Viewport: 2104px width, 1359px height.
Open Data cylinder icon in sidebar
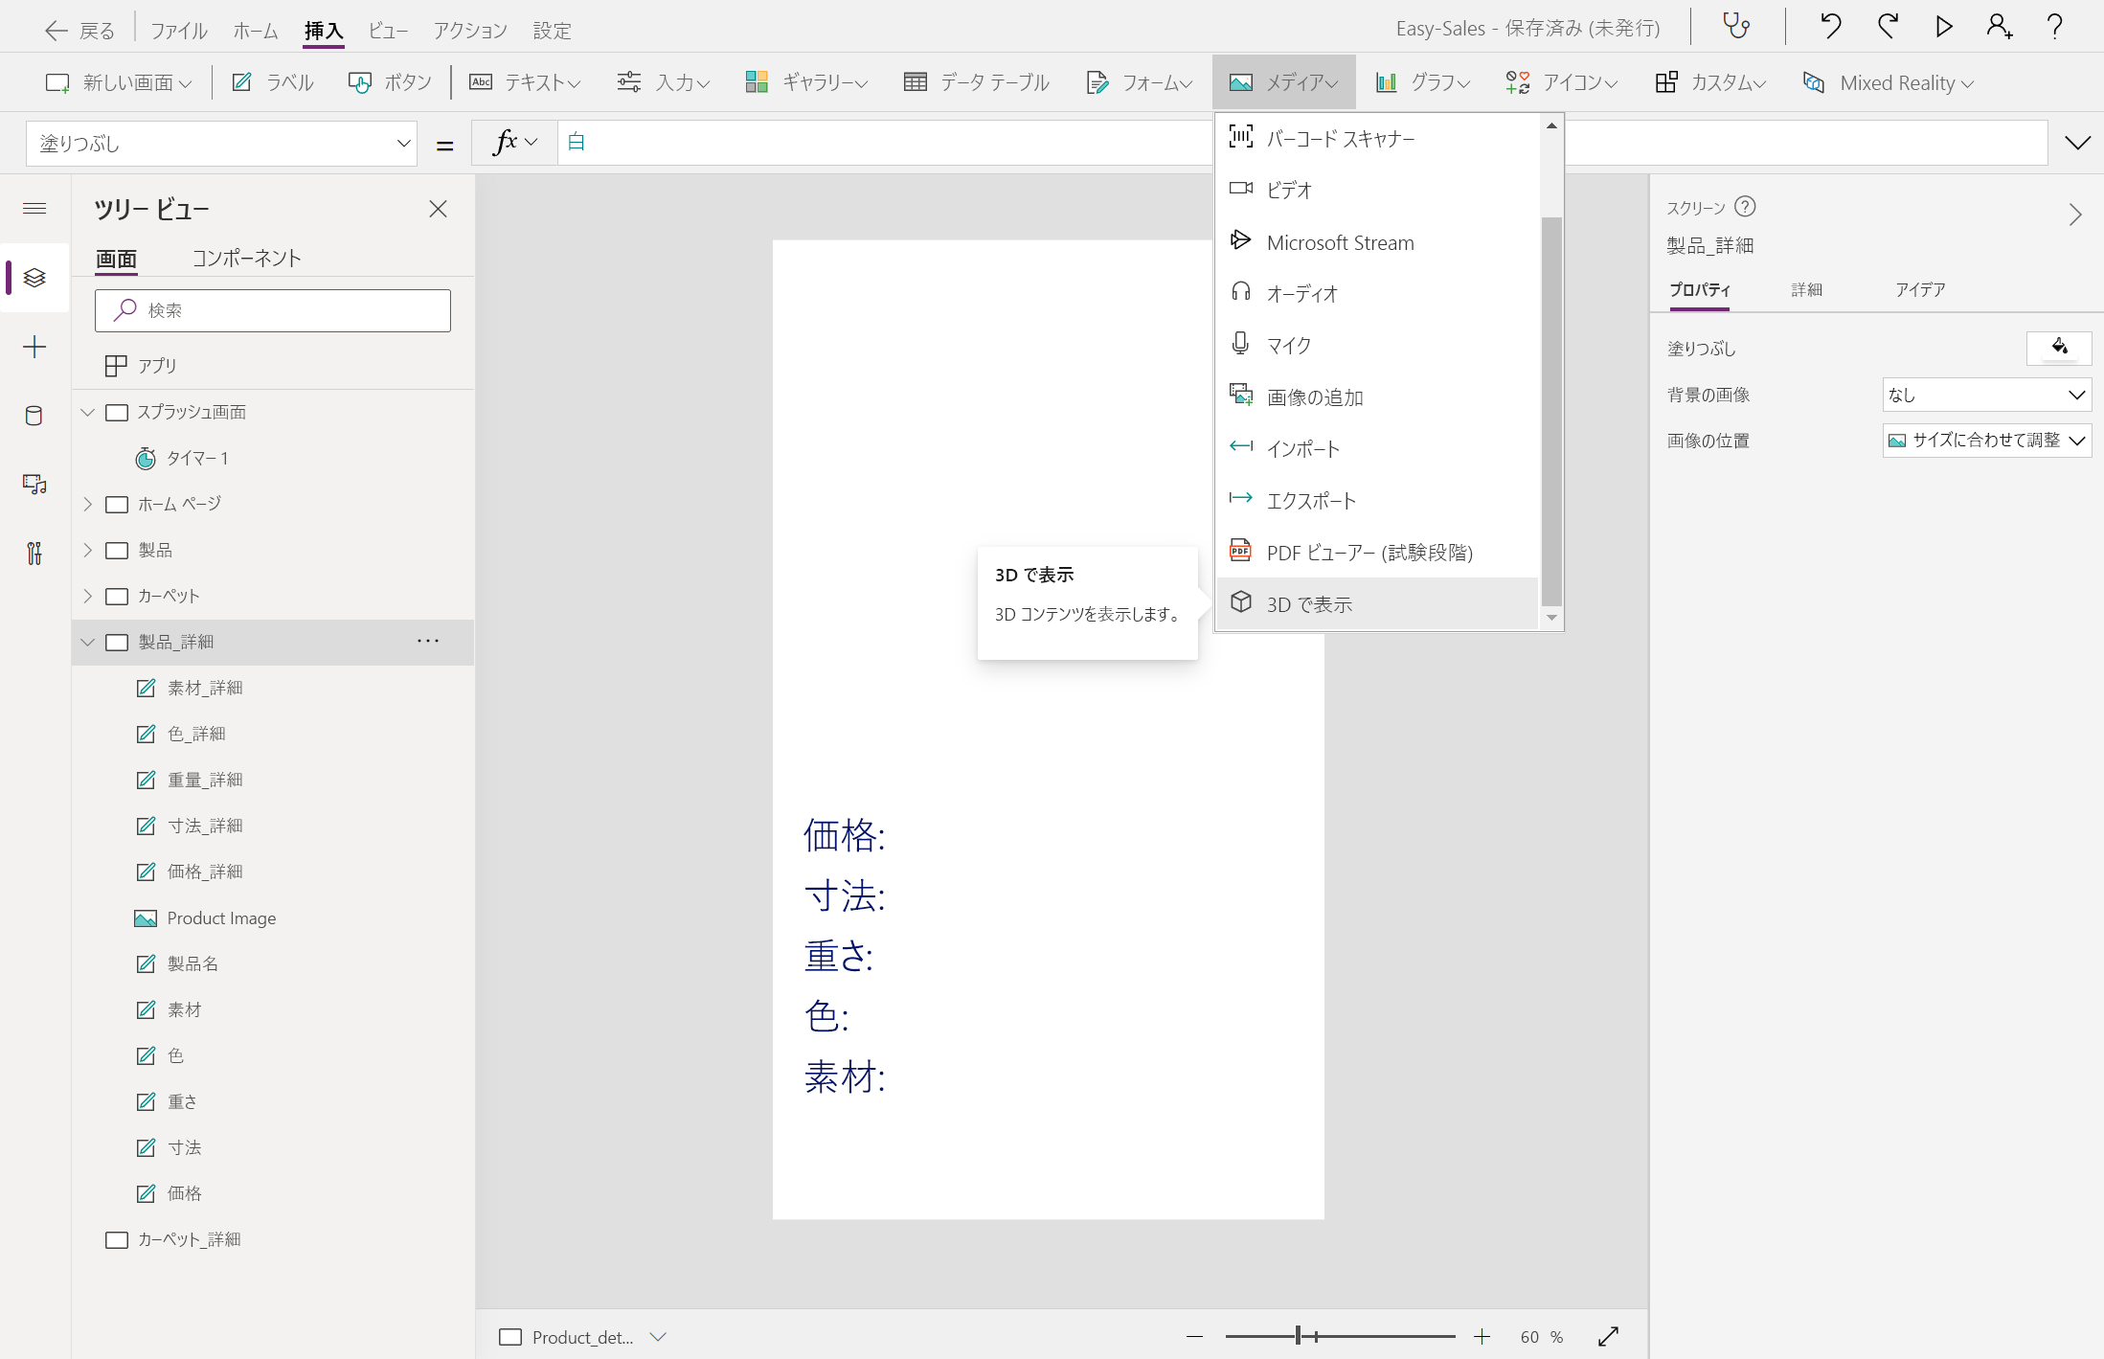coord(34,416)
